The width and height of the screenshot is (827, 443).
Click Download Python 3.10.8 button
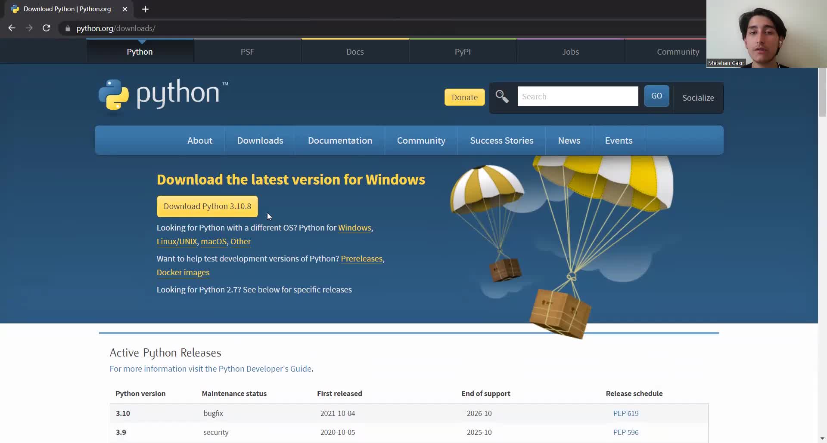click(x=207, y=206)
